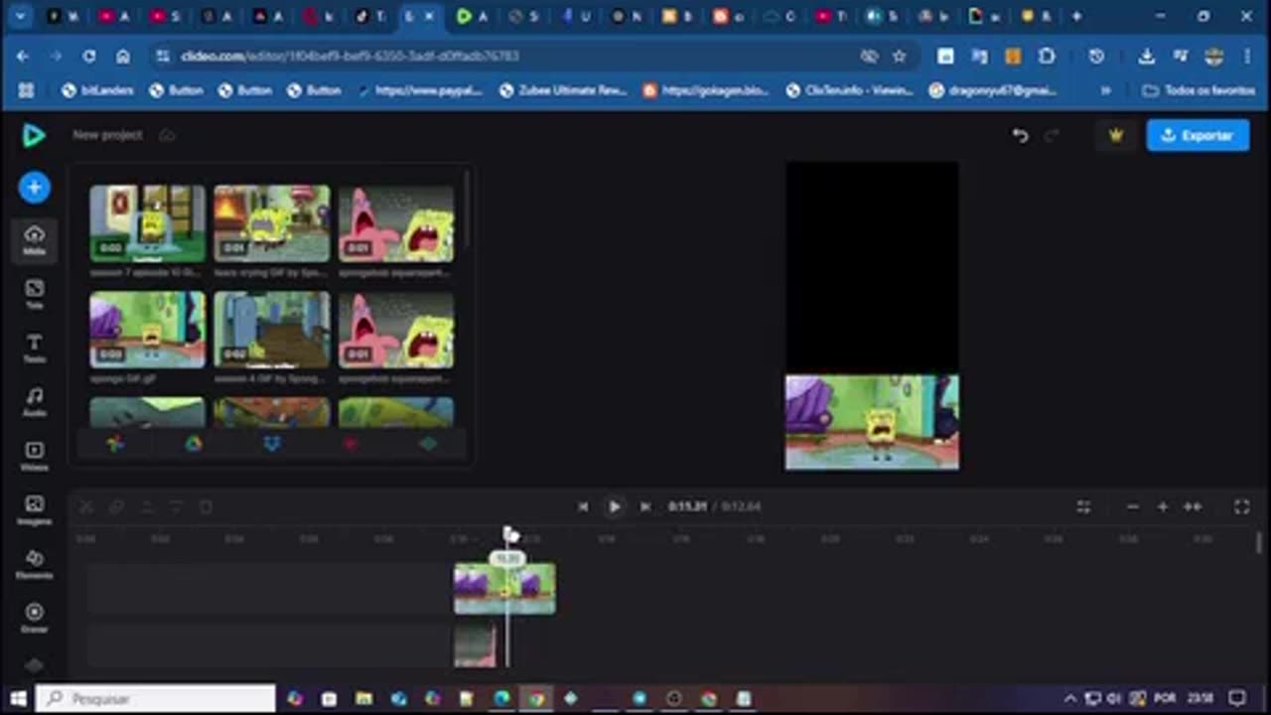
Task: Bookmark this page with star
Action: 899,57
